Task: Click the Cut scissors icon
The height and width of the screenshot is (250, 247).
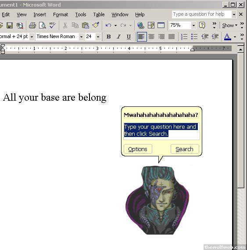Action: coord(65,25)
